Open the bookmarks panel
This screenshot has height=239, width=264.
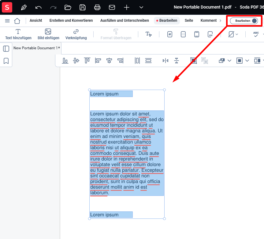coord(6,61)
